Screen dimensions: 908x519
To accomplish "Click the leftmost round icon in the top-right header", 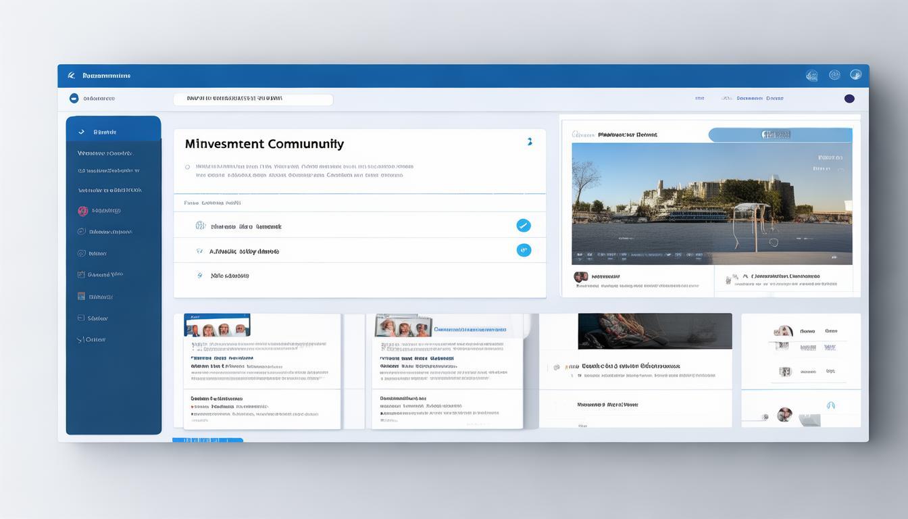I will pyautogui.click(x=811, y=76).
